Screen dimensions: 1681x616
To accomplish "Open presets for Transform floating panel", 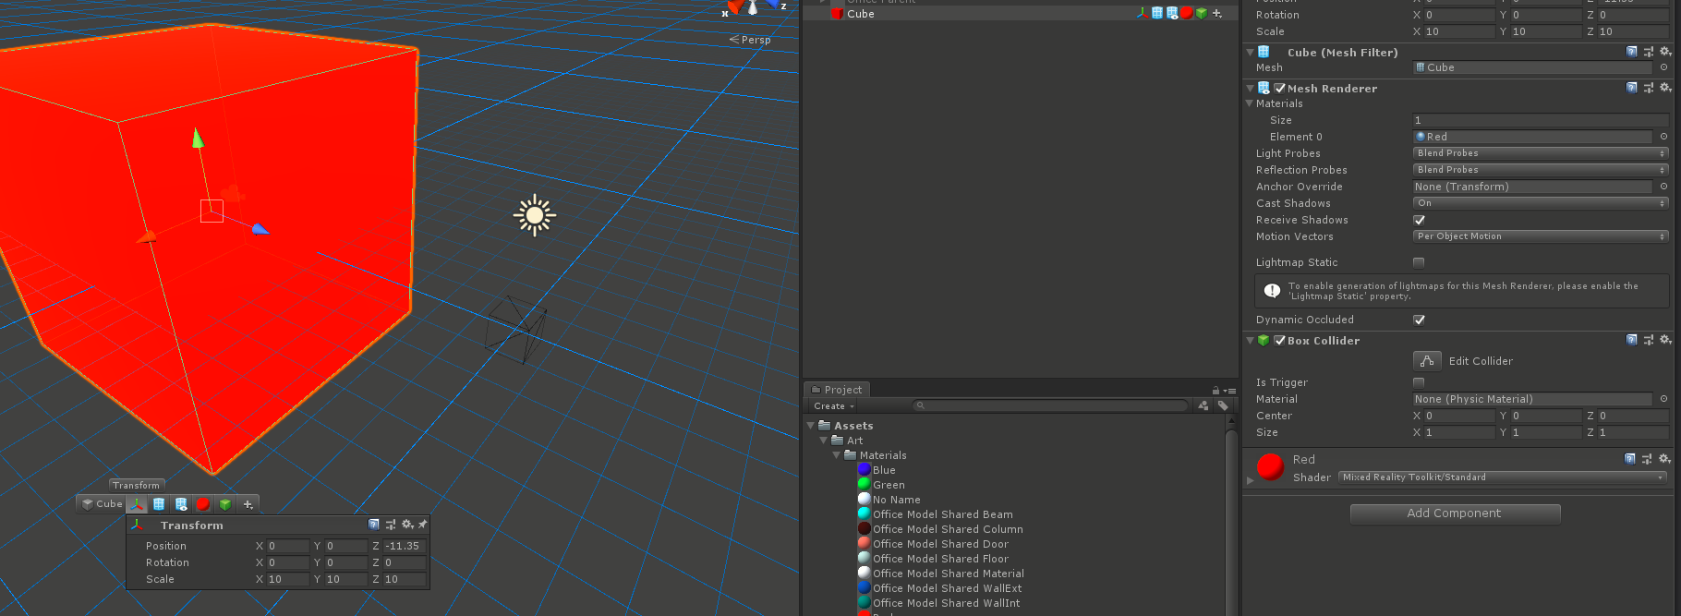I will pyautogui.click(x=391, y=525).
